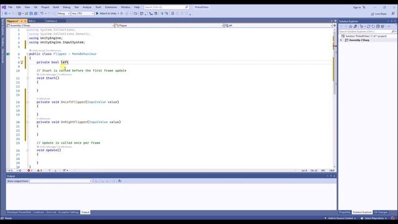398x224 pixels.
Task: Collapse the Update method outline
Action: coord(27,151)
